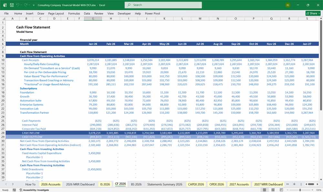
Task: Customize the Quick Access Toolbar via its arrow
Action: 33,5
